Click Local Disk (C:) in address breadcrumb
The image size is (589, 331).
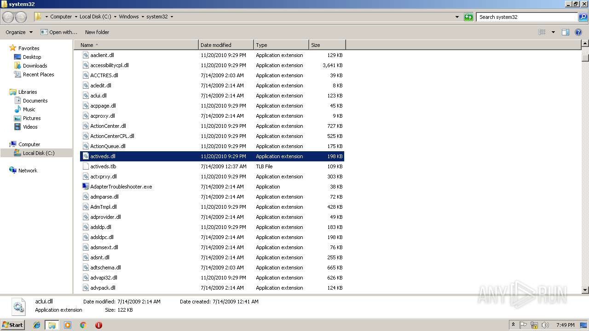(95, 17)
